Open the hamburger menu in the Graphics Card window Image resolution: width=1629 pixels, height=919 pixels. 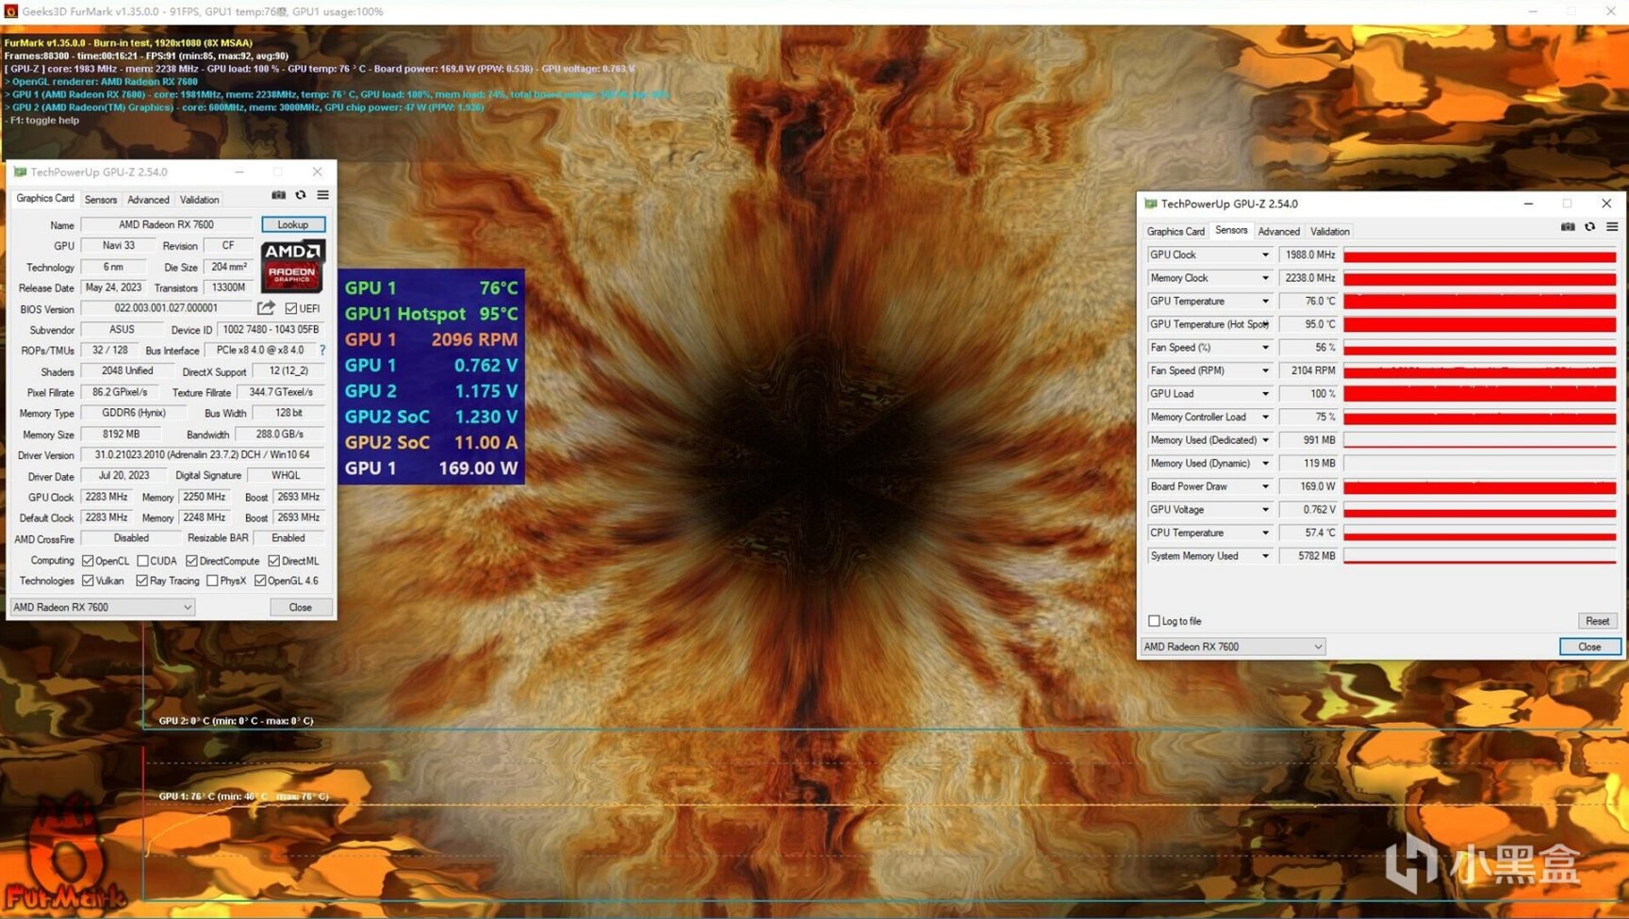323,195
